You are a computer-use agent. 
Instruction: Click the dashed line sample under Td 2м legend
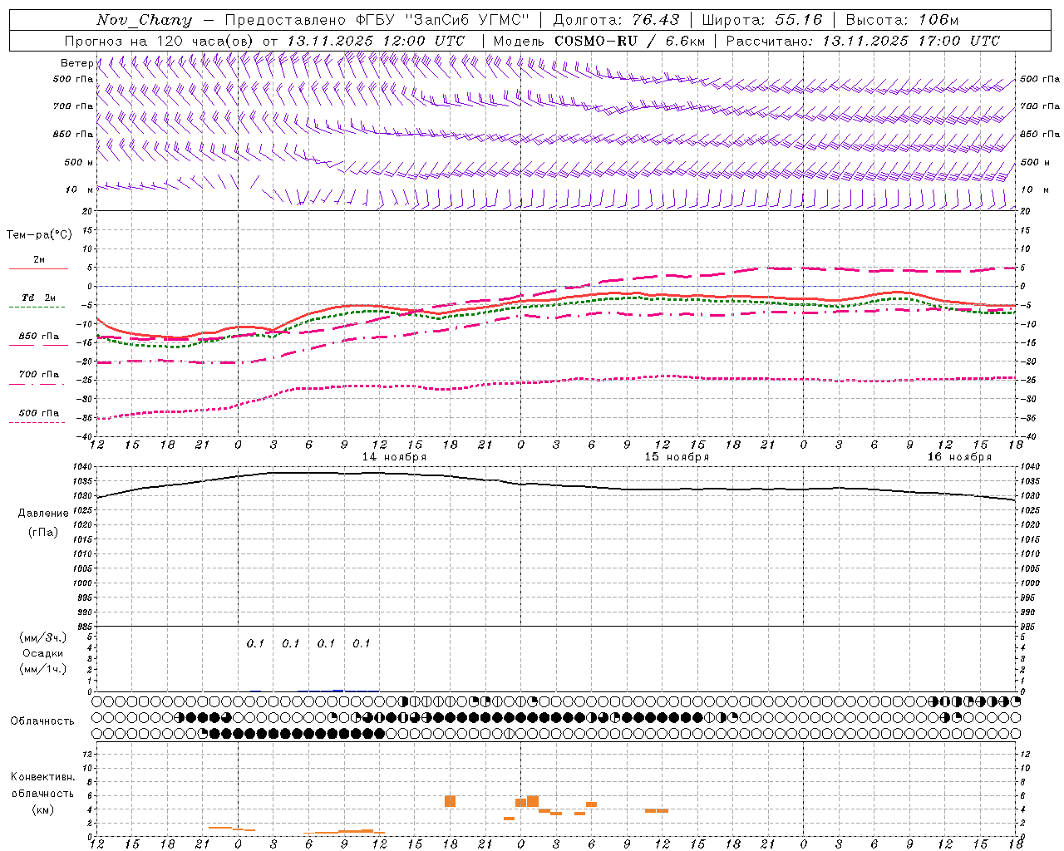[x=37, y=307]
